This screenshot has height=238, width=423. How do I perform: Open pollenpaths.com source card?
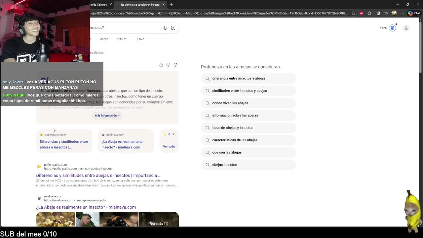[x=64, y=141]
